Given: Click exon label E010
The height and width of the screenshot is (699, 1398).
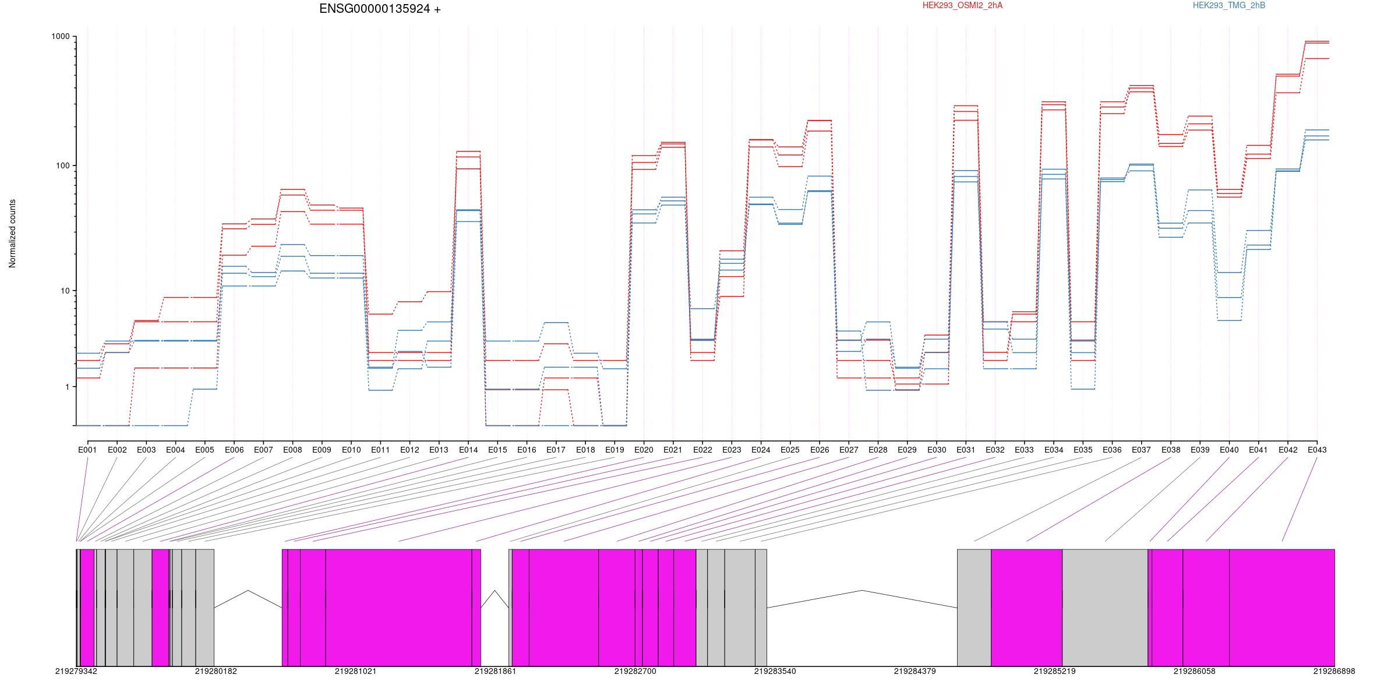Looking at the screenshot, I should (x=351, y=450).
